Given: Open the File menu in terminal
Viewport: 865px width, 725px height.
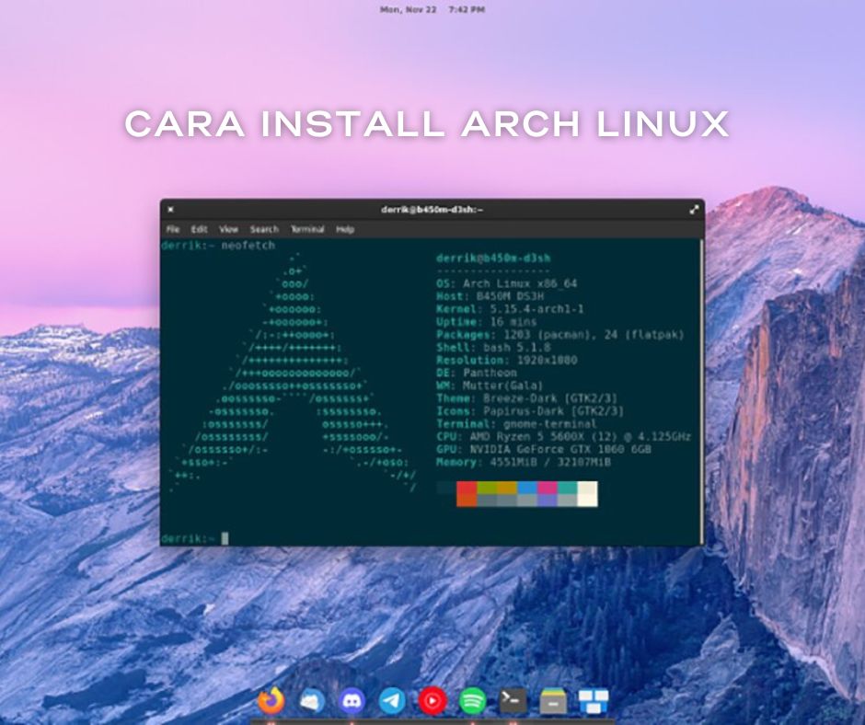Looking at the screenshot, I should (x=173, y=229).
